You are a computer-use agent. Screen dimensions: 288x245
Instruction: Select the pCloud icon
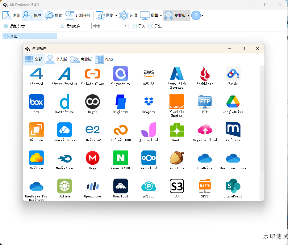tap(149, 186)
